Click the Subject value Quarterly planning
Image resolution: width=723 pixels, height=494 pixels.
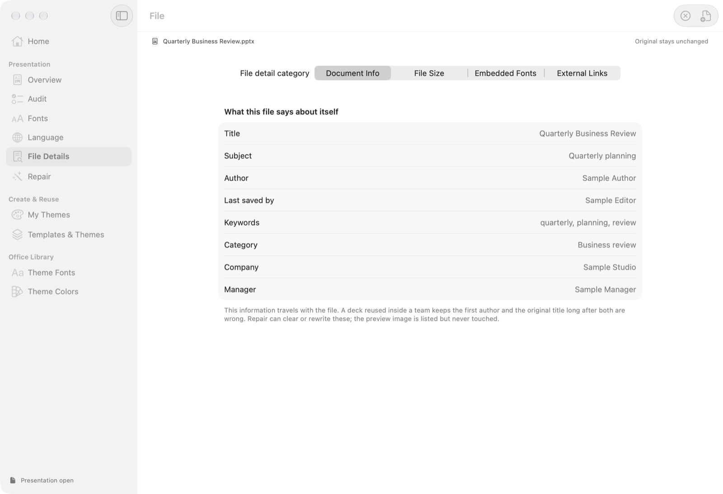click(602, 156)
